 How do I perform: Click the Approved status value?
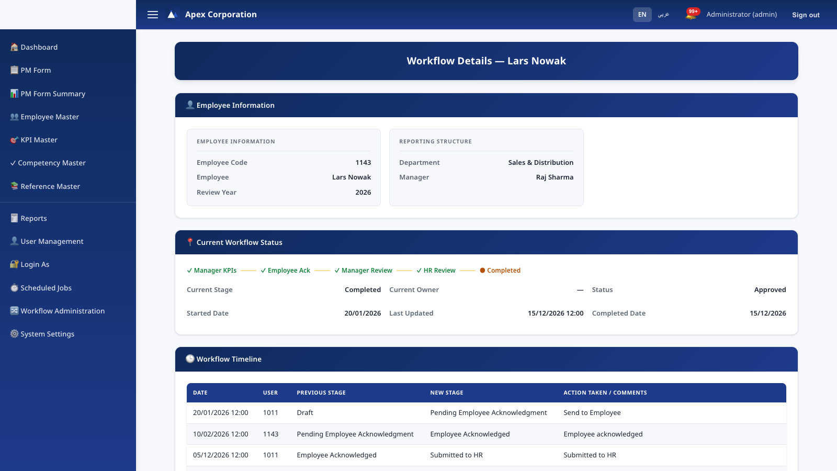(x=770, y=290)
